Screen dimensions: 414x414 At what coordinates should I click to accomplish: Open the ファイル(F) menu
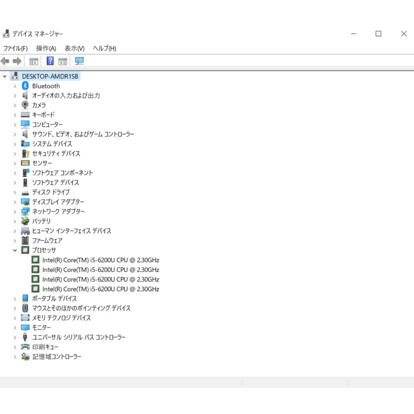coord(15,48)
